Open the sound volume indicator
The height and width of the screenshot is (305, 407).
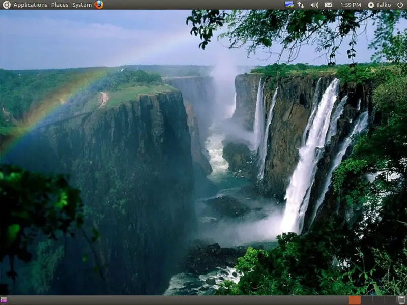[x=314, y=5]
